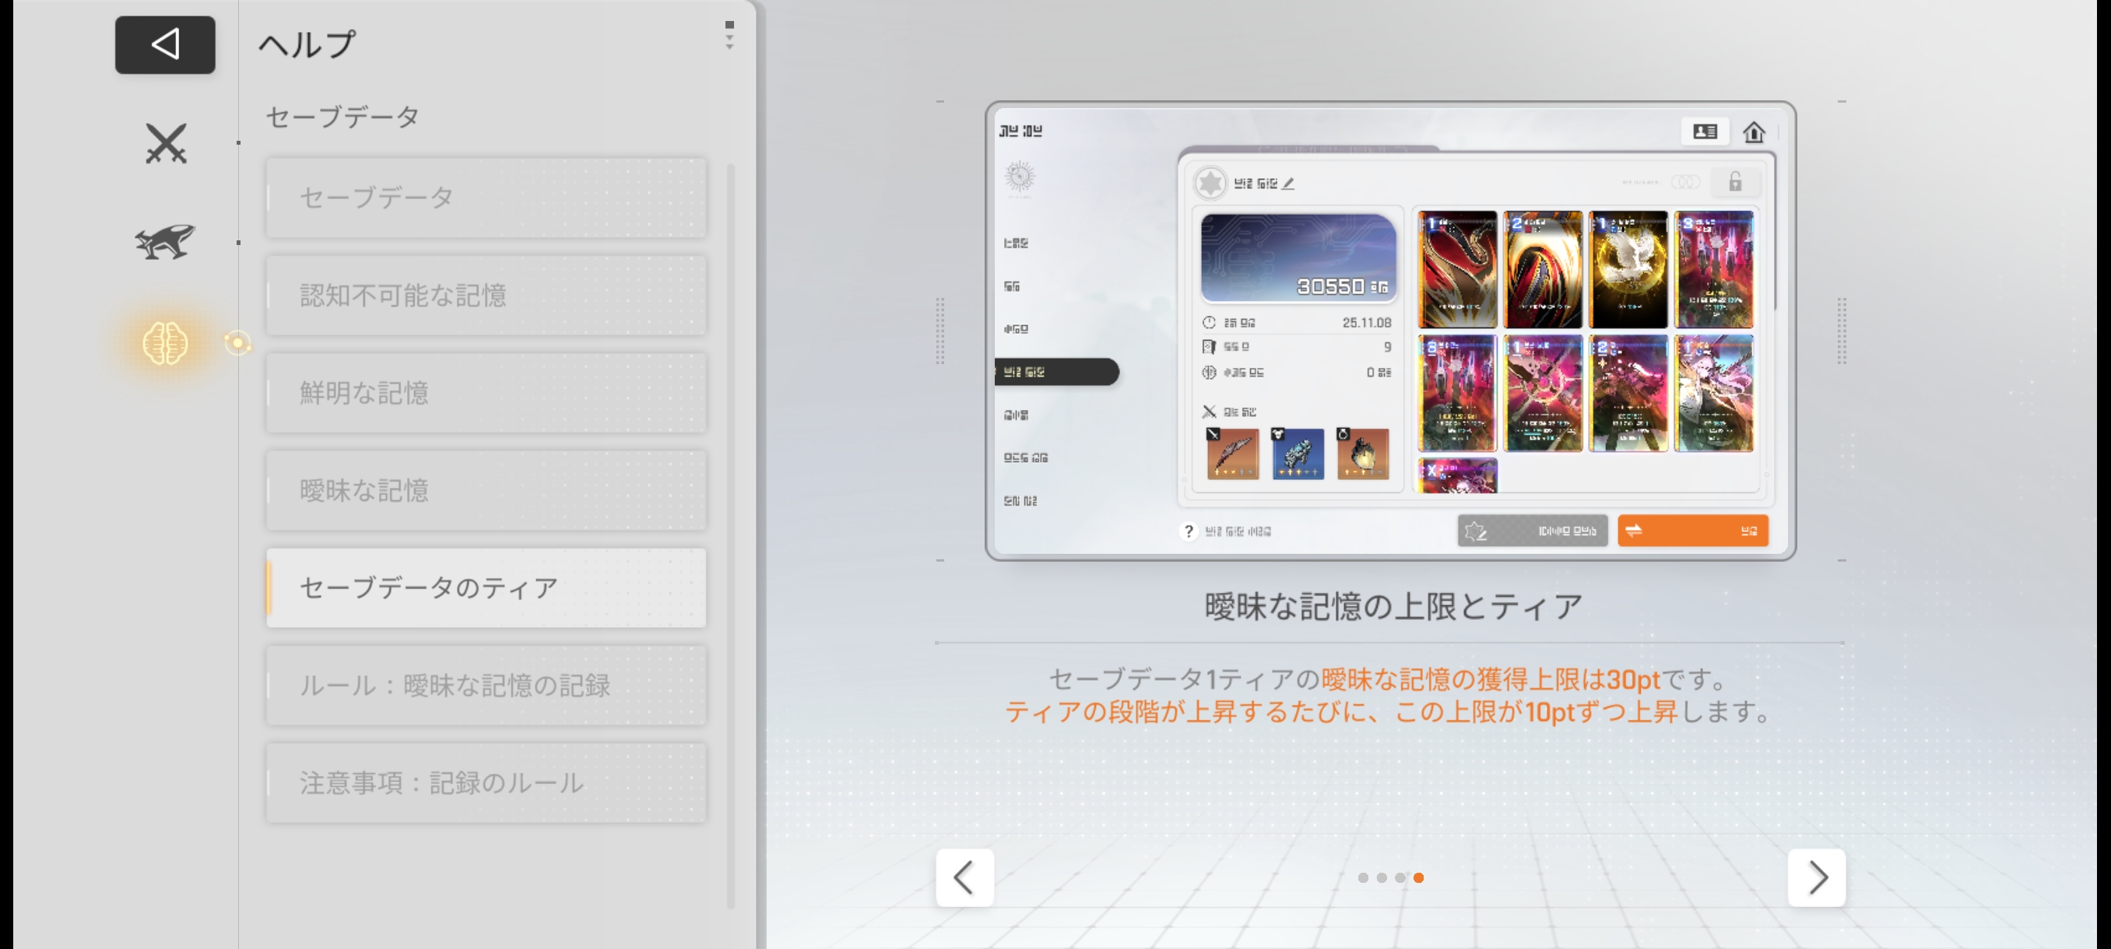Select the crossed swords category icon
The height and width of the screenshot is (949, 2111).
pyautogui.click(x=166, y=144)
